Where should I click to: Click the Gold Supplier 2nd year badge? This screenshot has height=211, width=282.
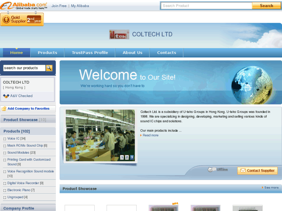click(x=22, y=19)
